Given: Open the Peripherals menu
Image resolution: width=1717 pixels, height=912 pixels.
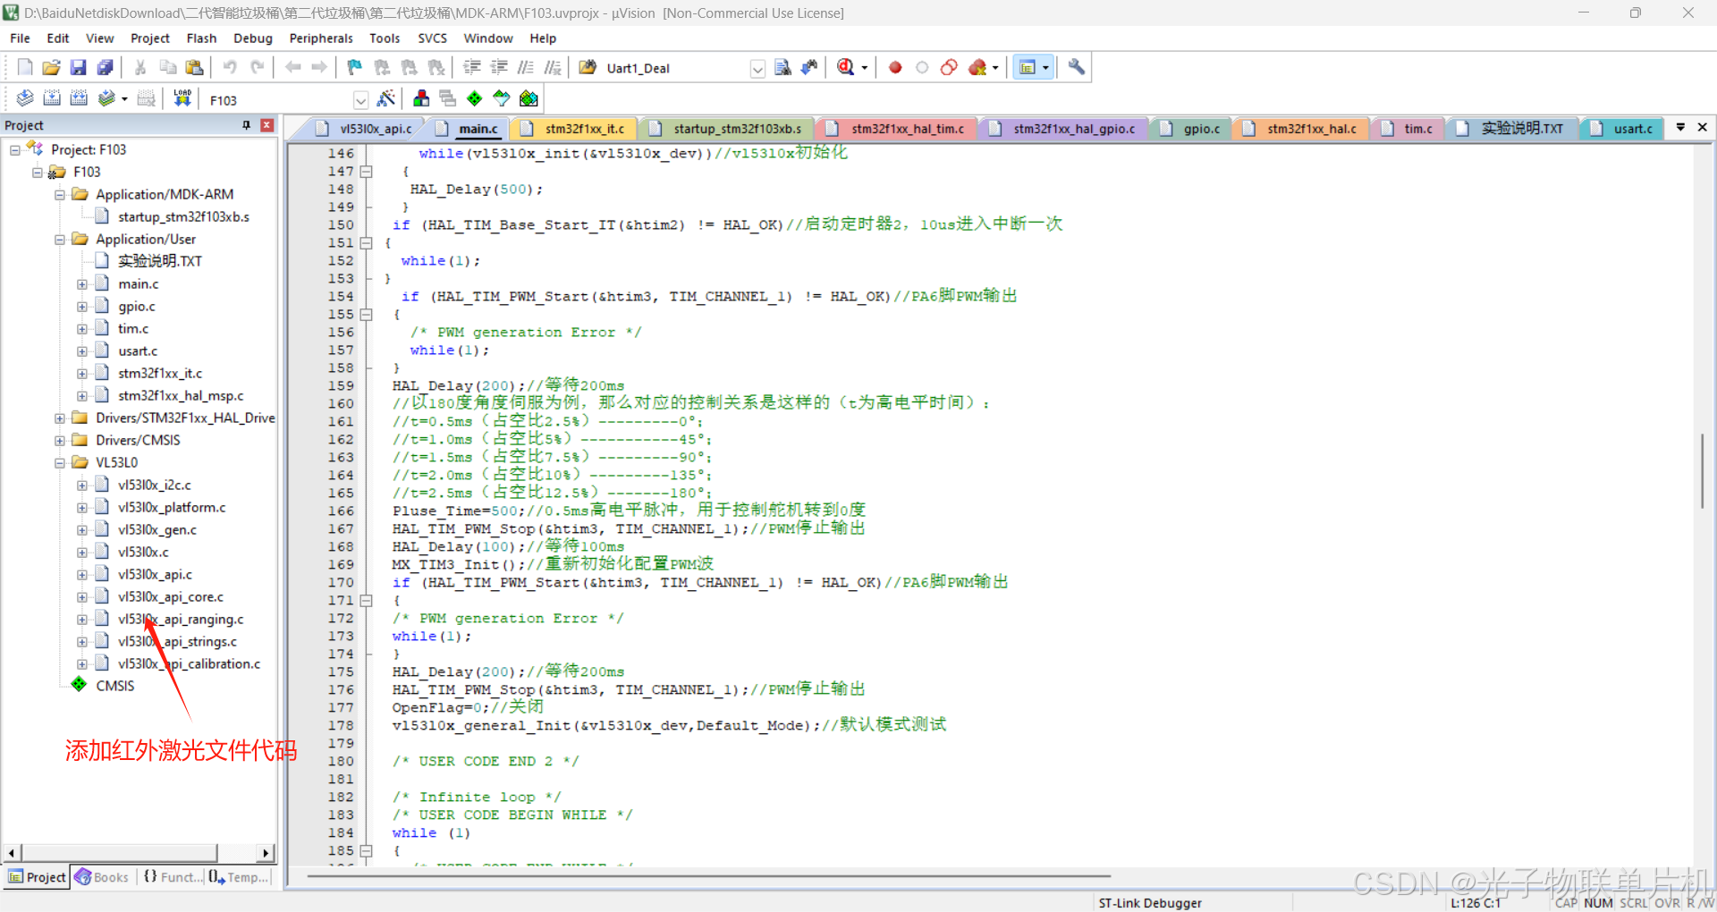Looking at the screenshot, I should click(321, 38).
